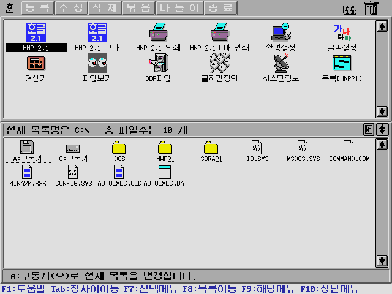Click the 총 파일수는 10 개 text

pos(146,130)
